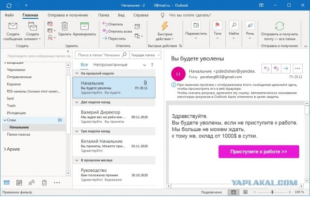
Task: Open the email from Валерий Директор
Action: pos(114,117)
